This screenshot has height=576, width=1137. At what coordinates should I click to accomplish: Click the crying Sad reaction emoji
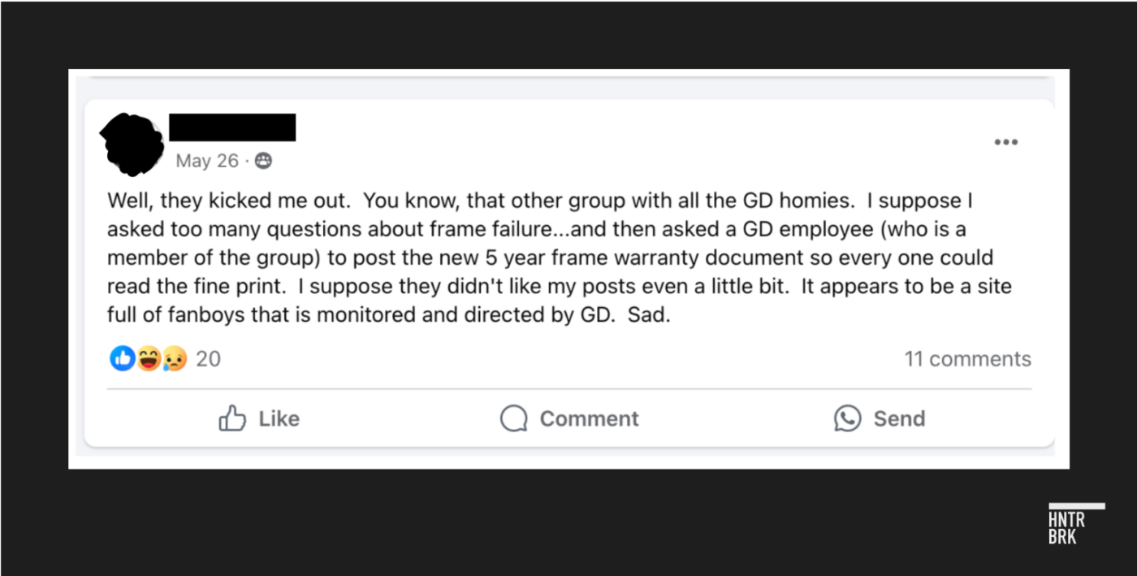click(174, 358)
